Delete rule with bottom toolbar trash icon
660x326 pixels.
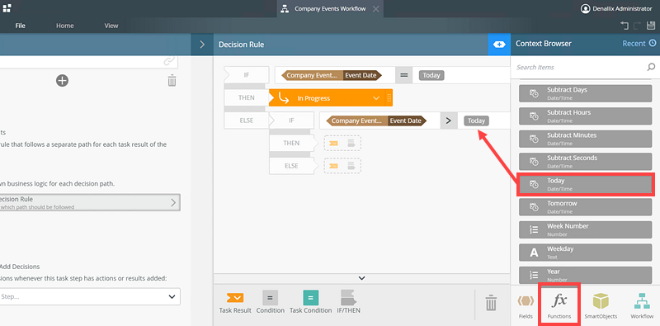[x=491, y=302]
